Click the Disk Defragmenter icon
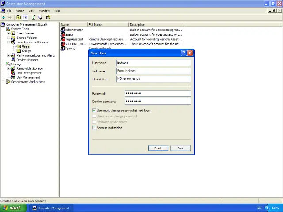The height and width of the screenshot is (212, 283). coord(13,73)
